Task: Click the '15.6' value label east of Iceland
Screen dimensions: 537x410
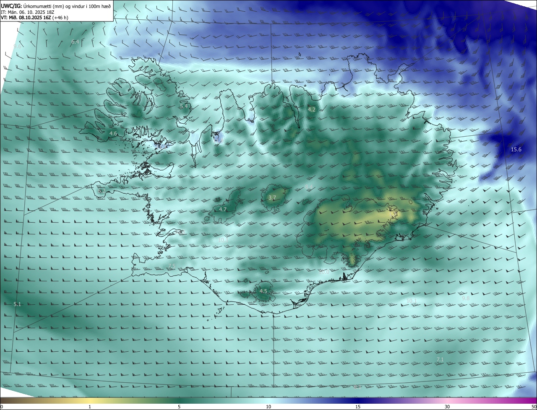Action: (516, 149)
